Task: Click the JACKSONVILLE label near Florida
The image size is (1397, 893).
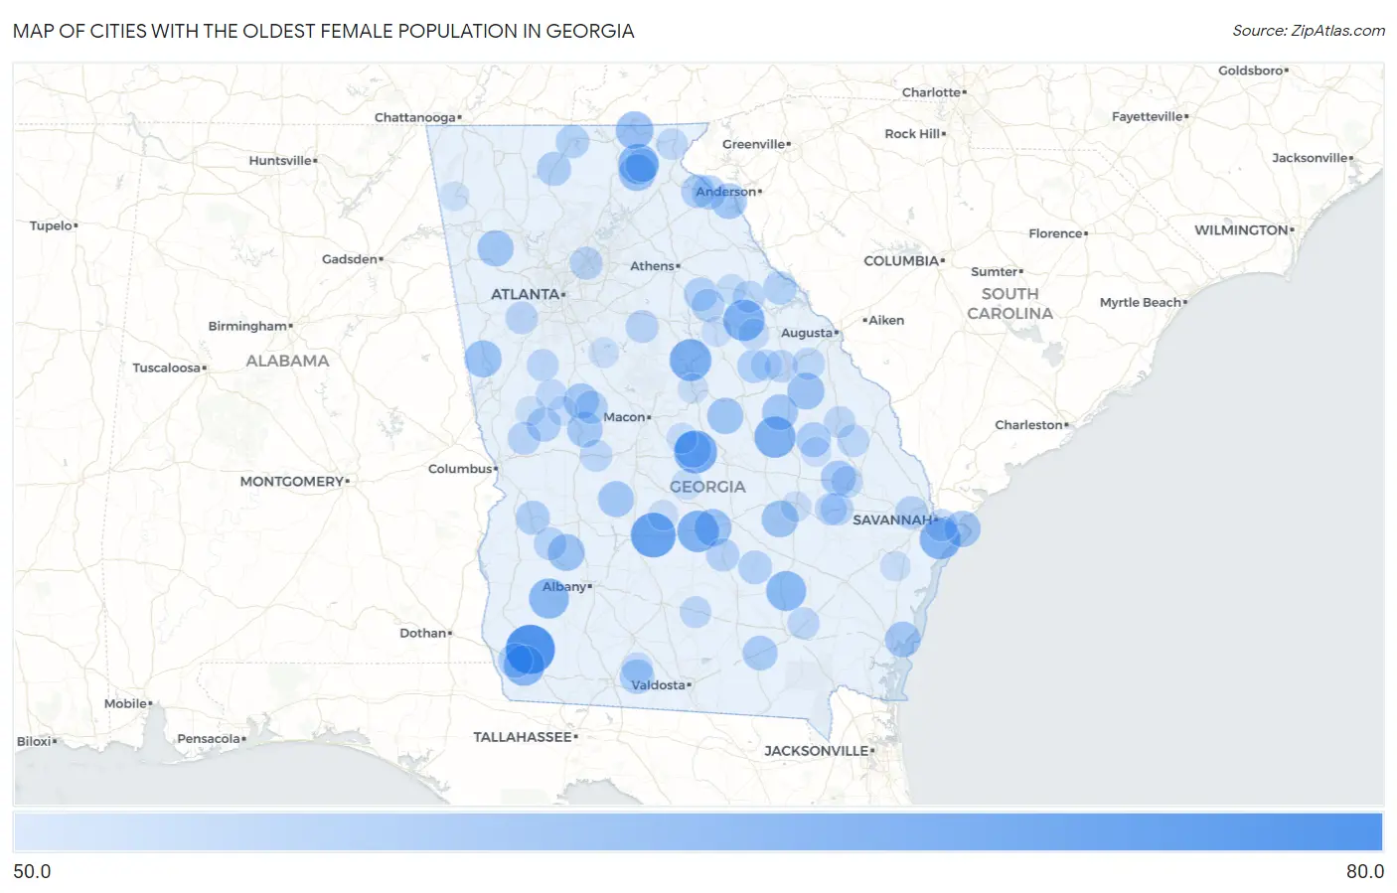Action: point(816,751)
